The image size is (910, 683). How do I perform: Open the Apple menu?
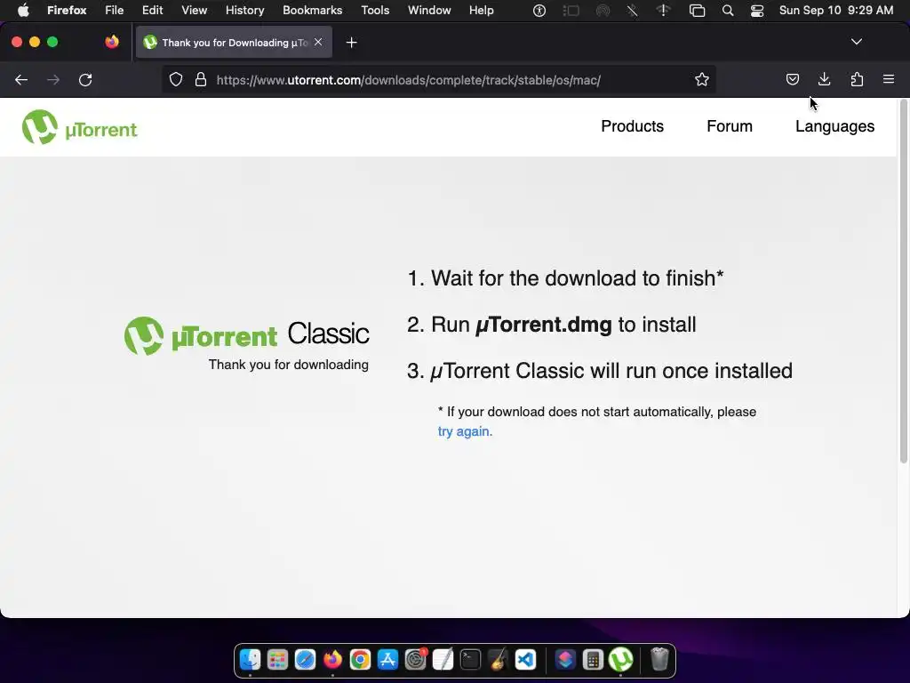tap(23, 11)
